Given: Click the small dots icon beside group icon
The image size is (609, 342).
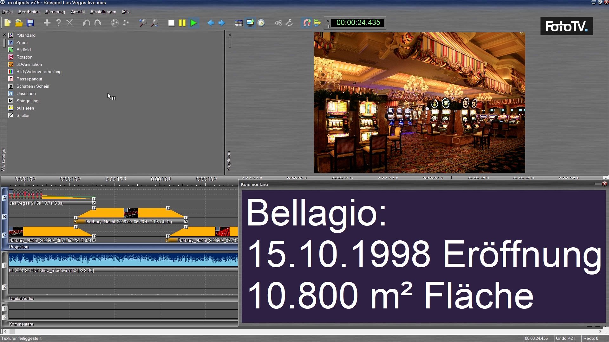Looking at the screenshot, I should pos(126,23).
